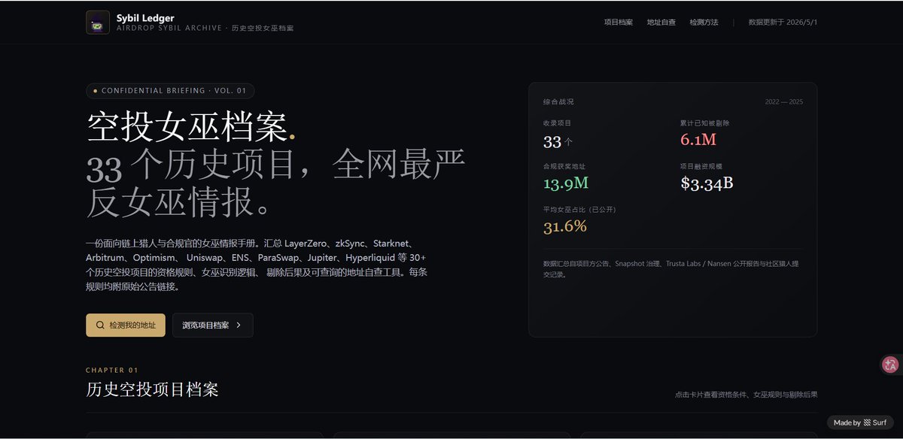The width and height of the screenshot is (903, 439).
Task: Click the 历史空投项目档案 section heading
Action: 153,390
